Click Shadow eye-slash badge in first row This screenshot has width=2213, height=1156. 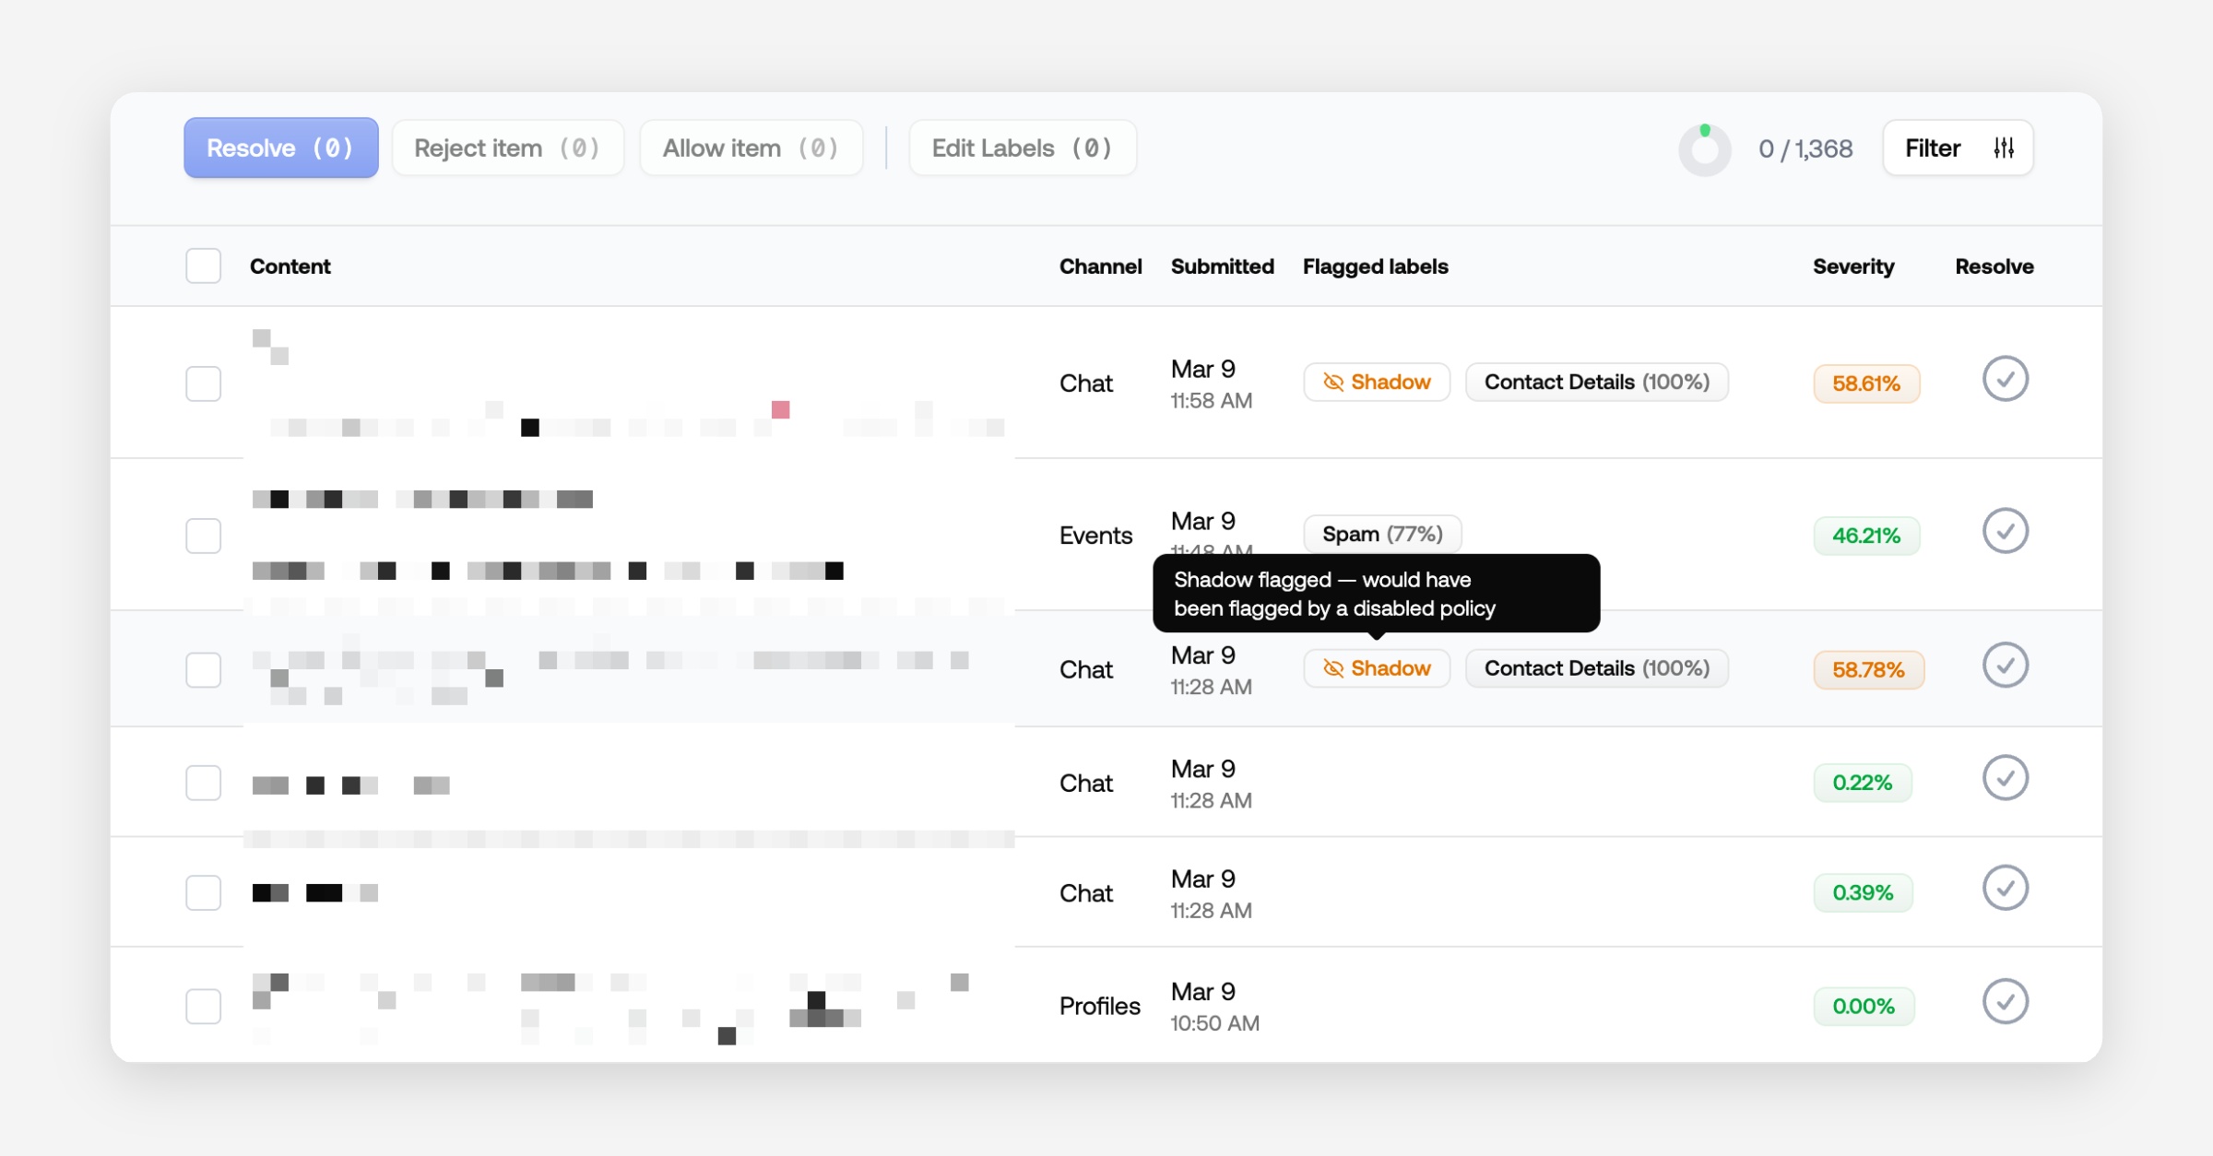point(1376,383)
